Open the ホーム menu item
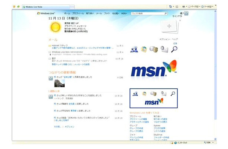The height and width of the screenshot is (149, 228). [67, 13]
